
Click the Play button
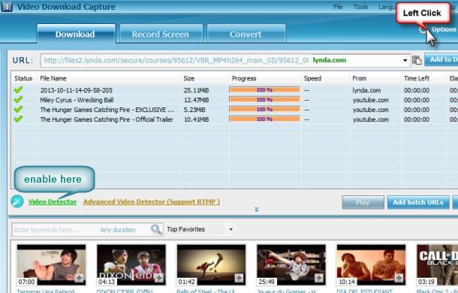(x=363, y=202)
